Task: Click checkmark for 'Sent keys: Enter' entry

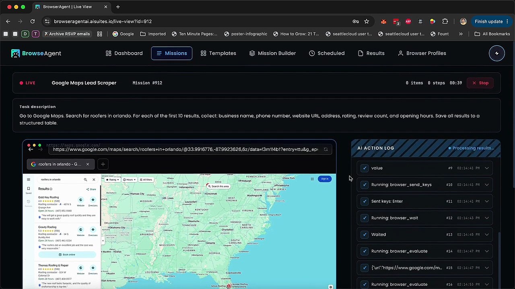Action: click(365, 201)
